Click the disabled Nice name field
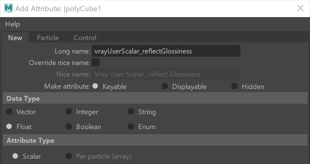310x164 pixels. (166, 74)
